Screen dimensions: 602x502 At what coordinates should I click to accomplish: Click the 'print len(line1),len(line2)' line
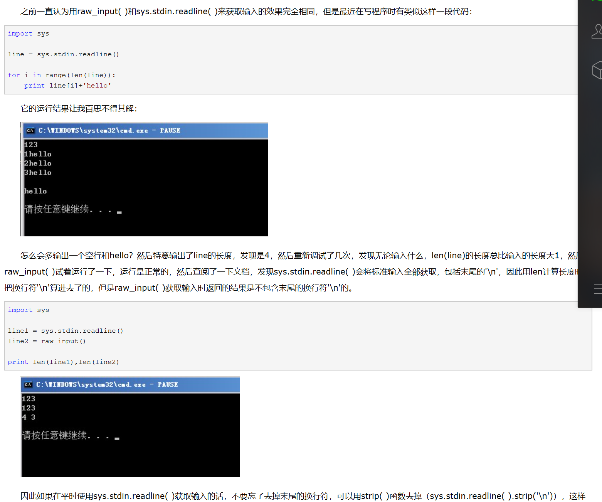(x=64, y=362)
